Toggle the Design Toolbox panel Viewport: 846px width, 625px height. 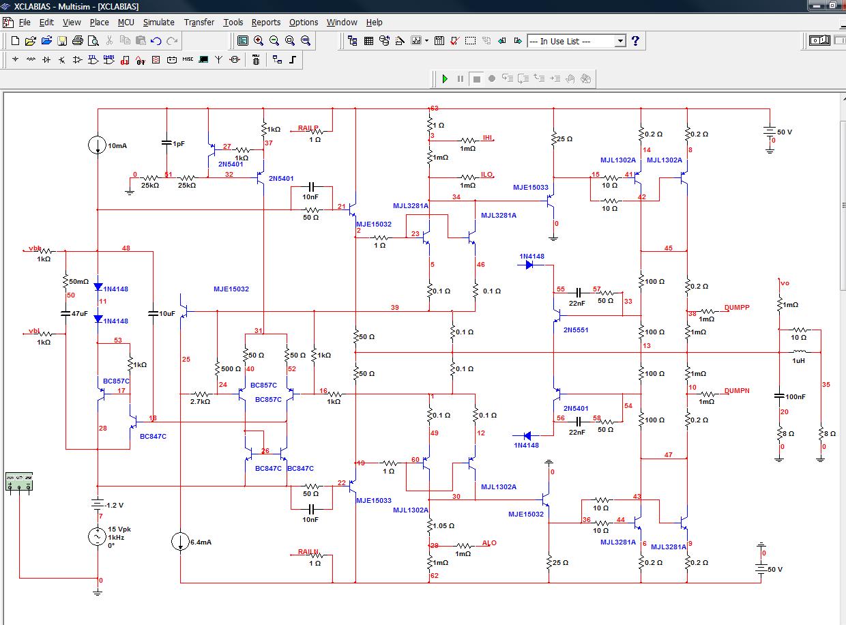(353, 41)
